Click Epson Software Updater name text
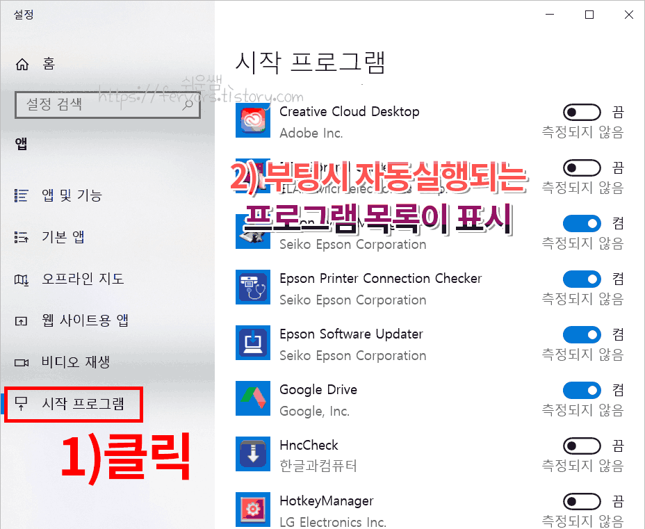This screenshot has width=645, height=529. (351, 334)
